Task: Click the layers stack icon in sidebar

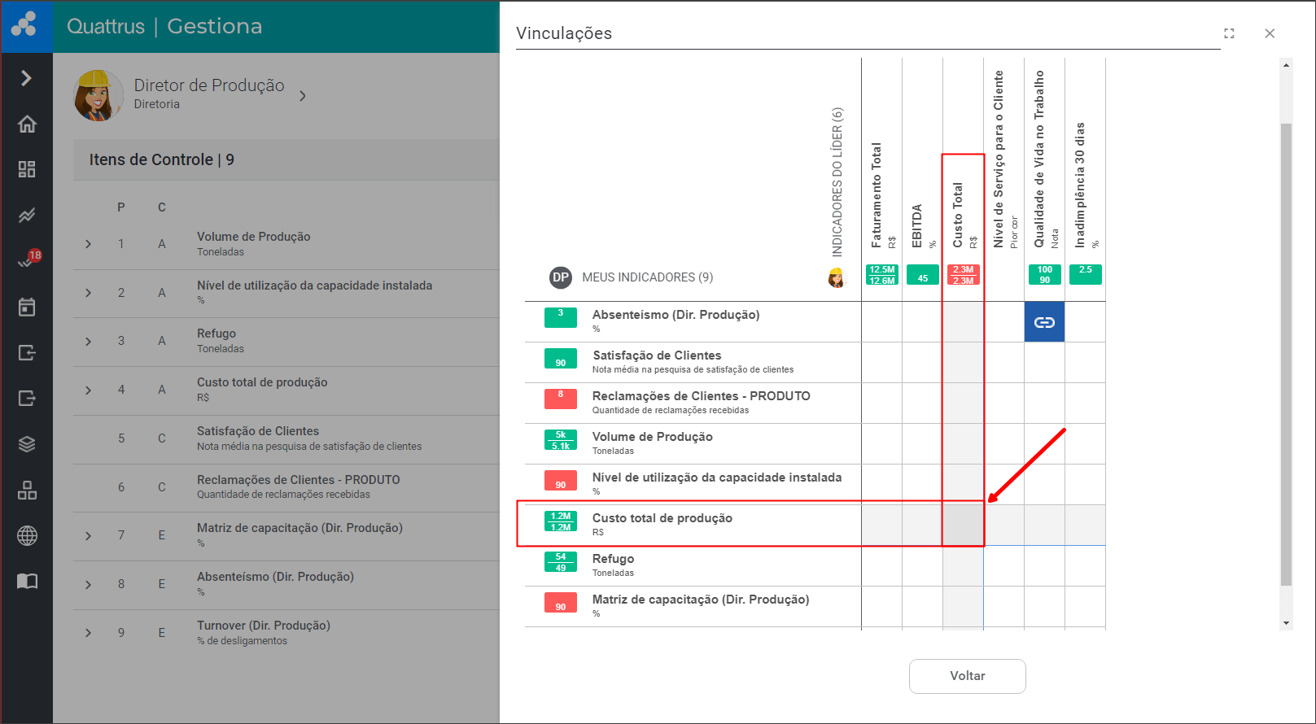Action: click(27, 444)
